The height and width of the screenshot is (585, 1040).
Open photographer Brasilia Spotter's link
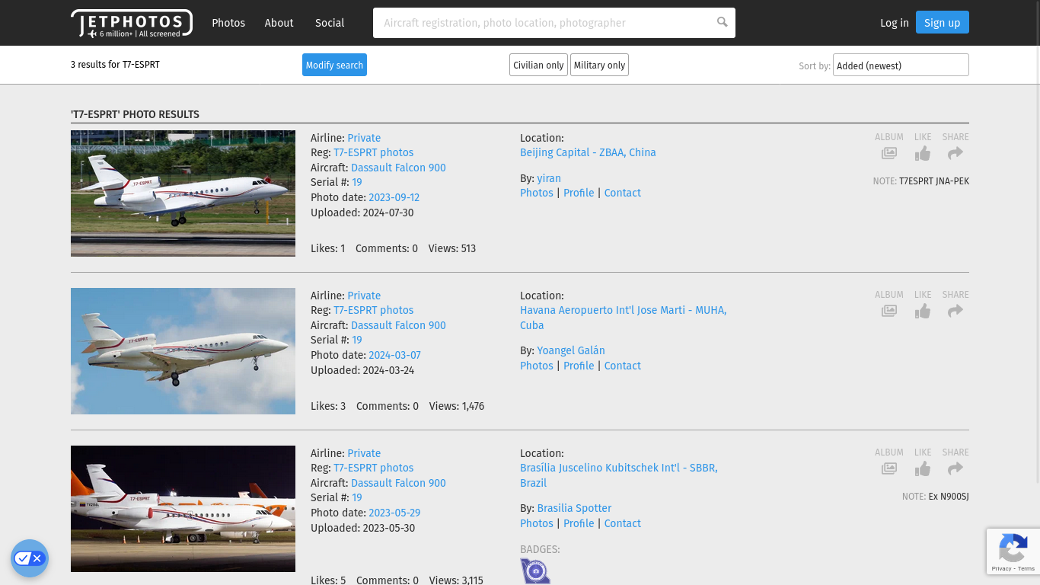(x=574, y=508)
